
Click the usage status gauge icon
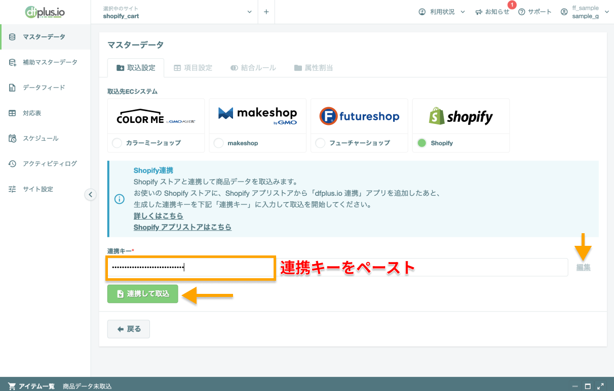pos(422,12)
